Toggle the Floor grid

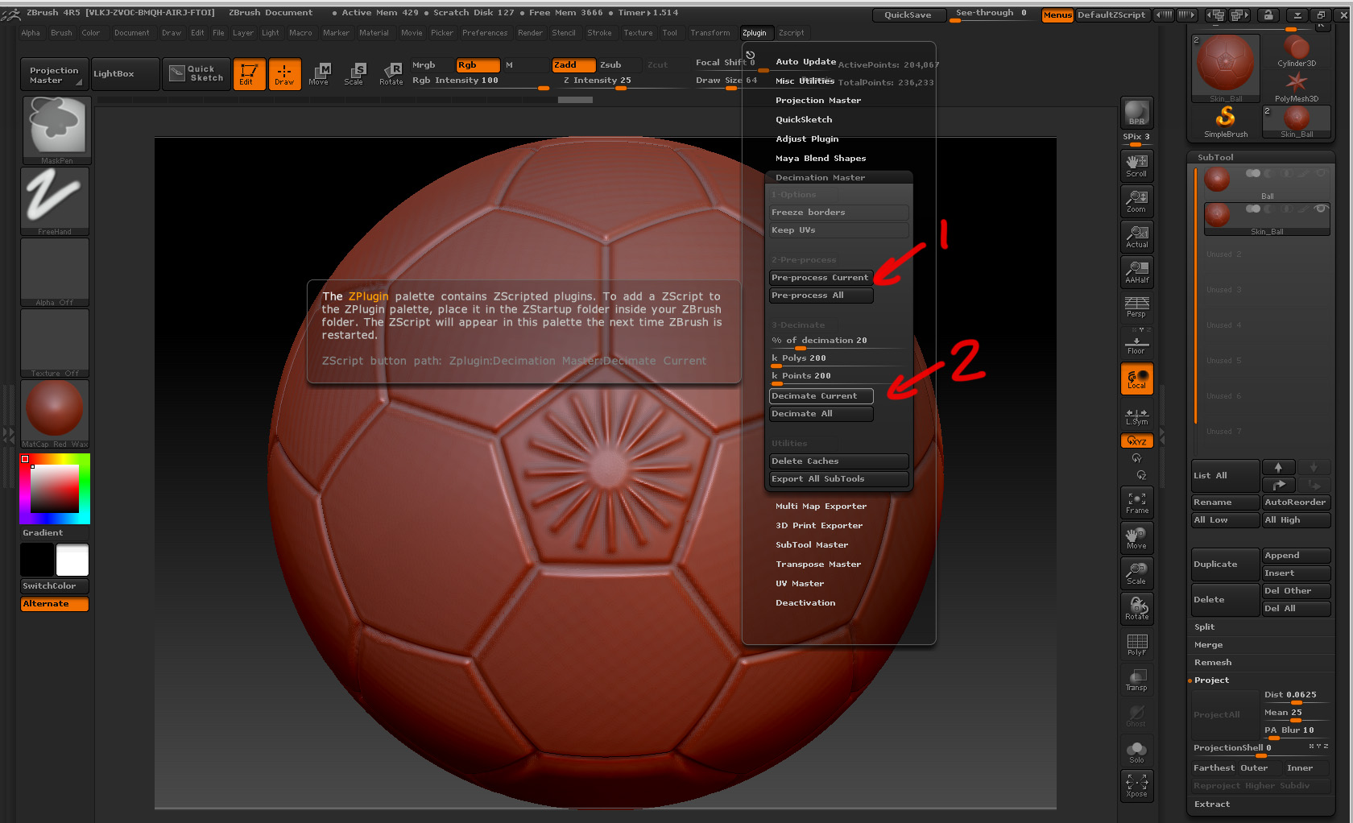[x=1136, y=342]
